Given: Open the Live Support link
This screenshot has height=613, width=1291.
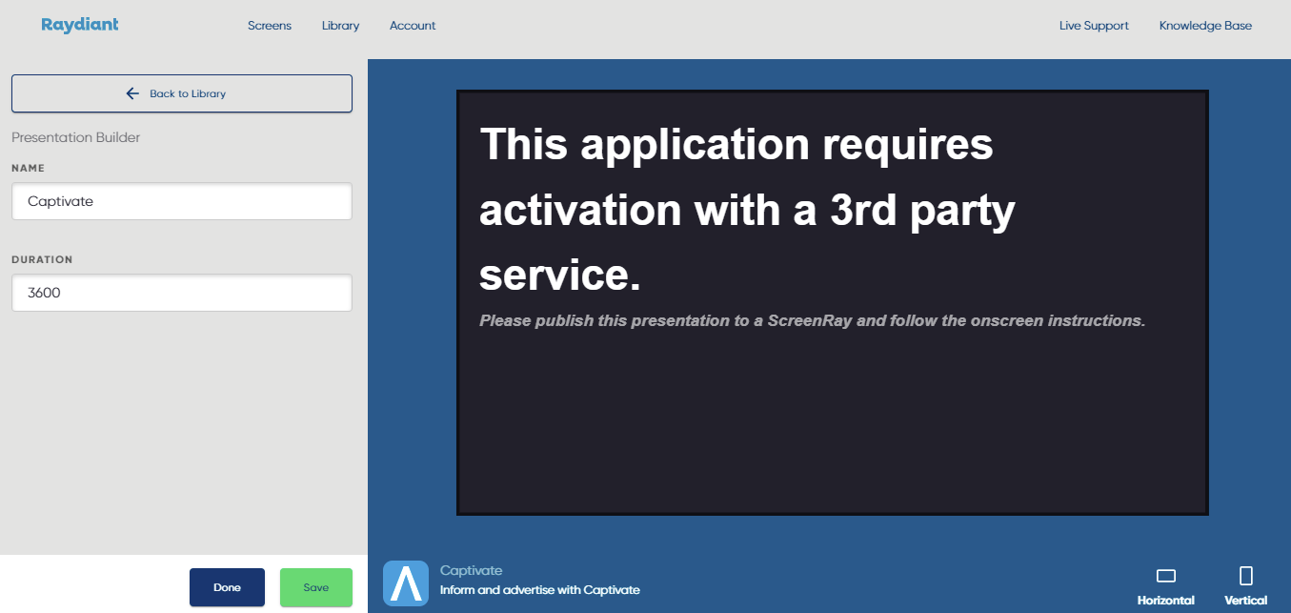Looking at the screenshot, I should tap(1094, 26).
